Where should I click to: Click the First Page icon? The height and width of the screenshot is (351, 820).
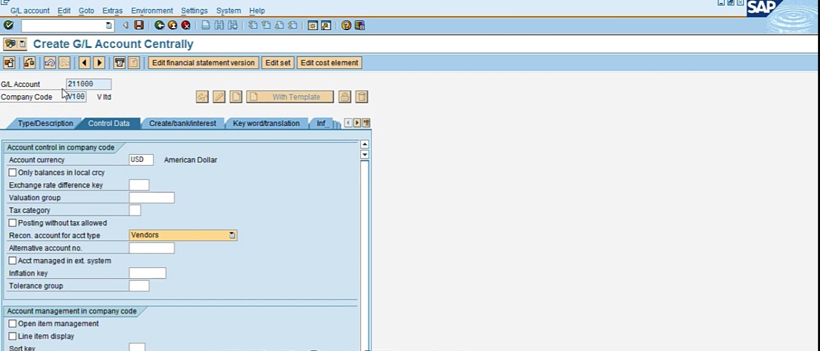point(253,26)
